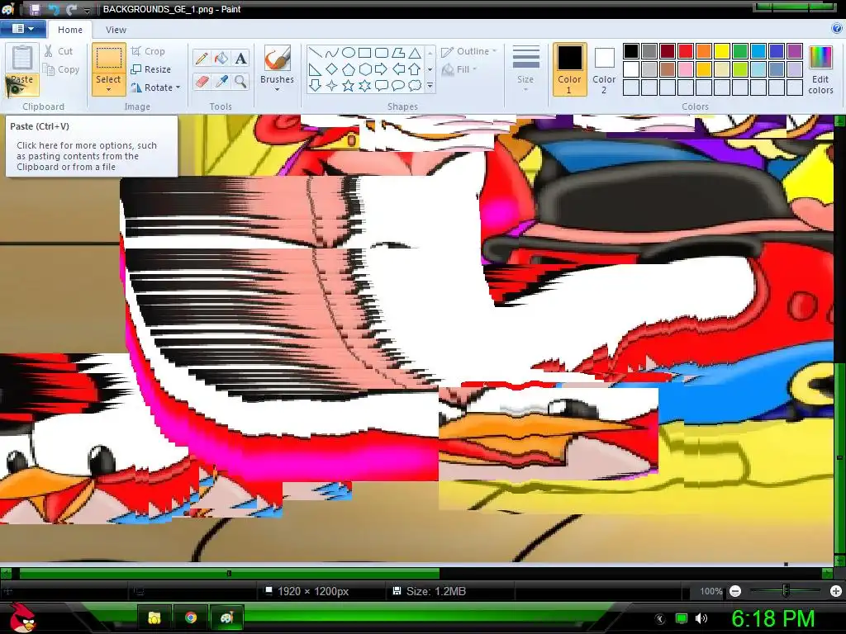Open Paint help

coord(838,28)
